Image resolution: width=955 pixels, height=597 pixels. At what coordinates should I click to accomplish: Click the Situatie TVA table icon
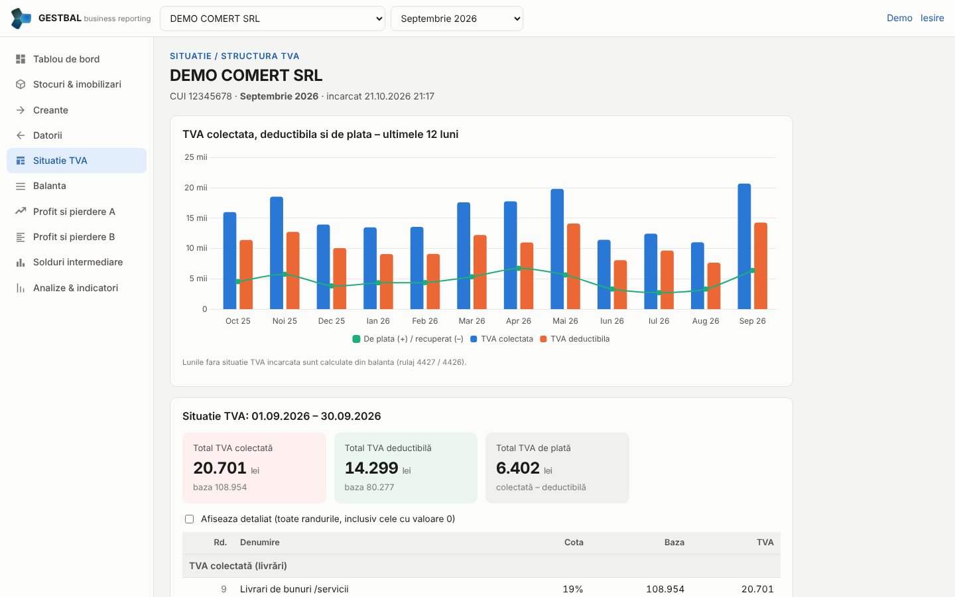pos(21,161)
